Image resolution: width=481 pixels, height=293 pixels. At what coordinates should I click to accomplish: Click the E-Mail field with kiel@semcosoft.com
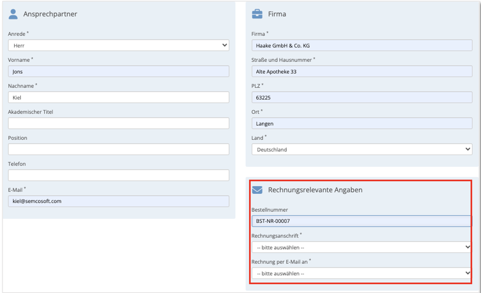(x=119, y=201)
